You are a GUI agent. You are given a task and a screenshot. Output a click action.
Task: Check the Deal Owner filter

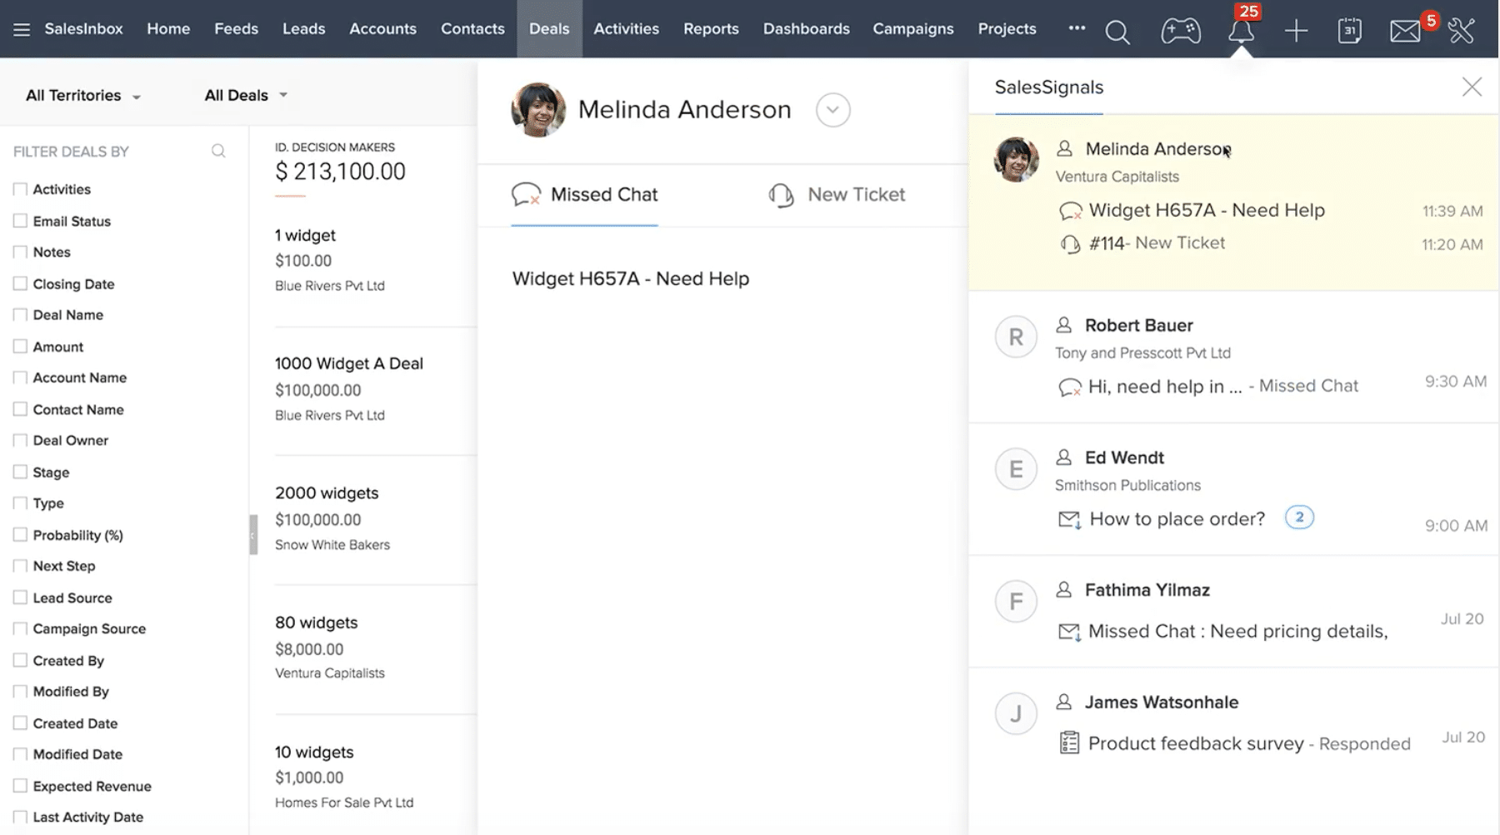click(x=20, y=440)
